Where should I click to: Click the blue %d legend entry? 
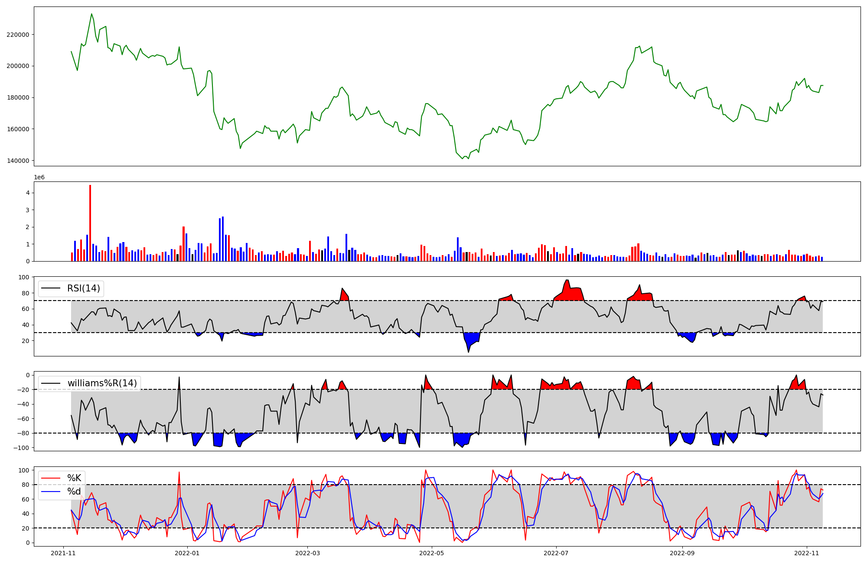(74, 492)
